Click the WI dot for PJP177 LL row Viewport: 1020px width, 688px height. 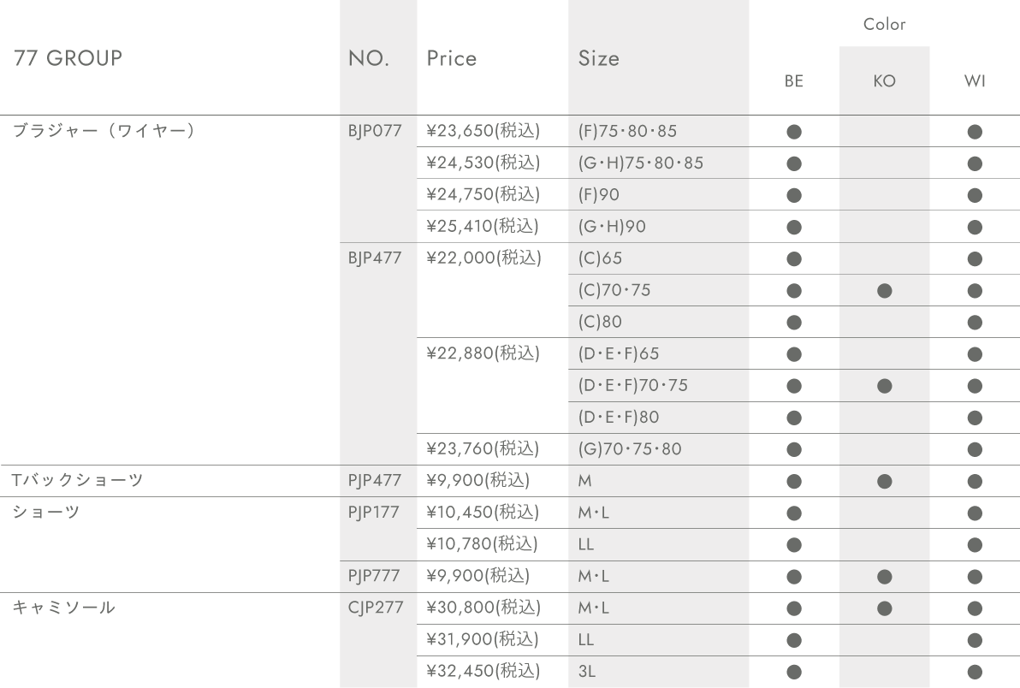[x=975, y=545]
